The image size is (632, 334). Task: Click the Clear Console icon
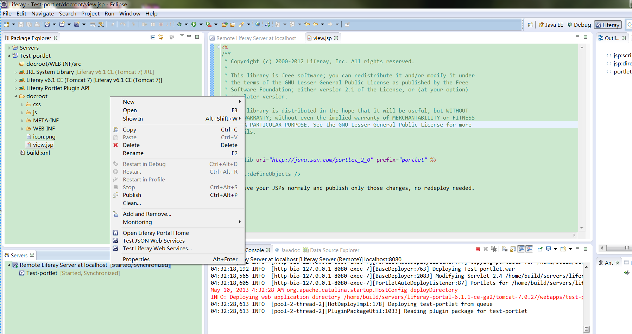click(x=505, y=249)
